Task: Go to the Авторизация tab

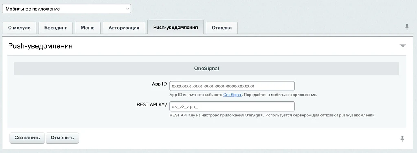Action: tap(124, 28)
